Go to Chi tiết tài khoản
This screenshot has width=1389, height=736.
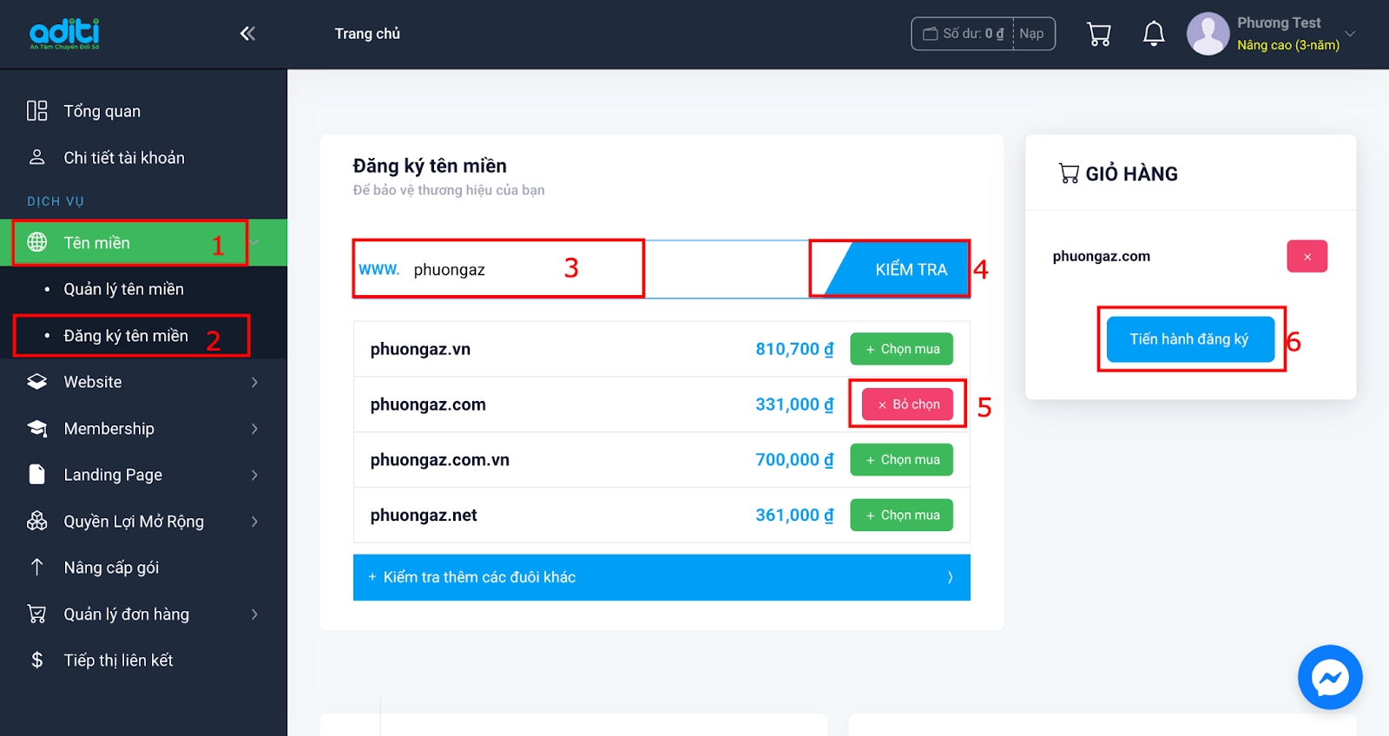[123, 158]
